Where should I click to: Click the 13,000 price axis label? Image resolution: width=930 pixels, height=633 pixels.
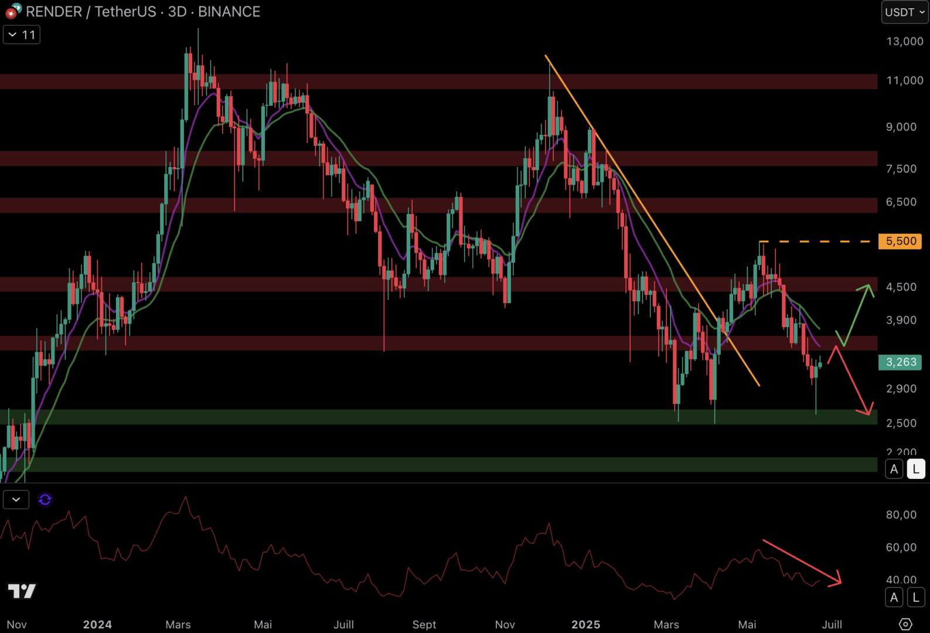904,42
